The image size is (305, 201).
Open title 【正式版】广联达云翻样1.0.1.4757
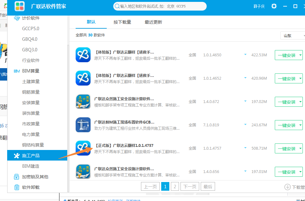124,146
